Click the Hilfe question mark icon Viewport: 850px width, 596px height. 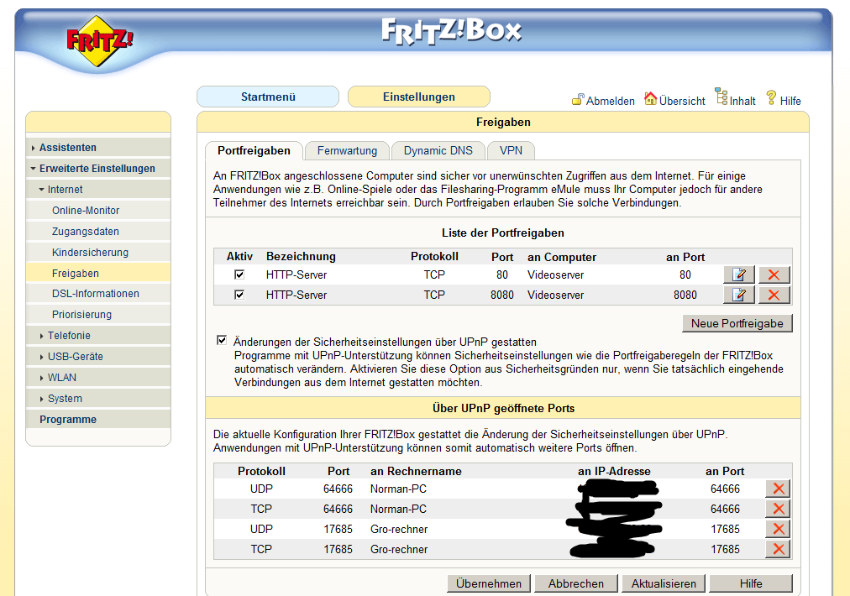tap(771, 98)
